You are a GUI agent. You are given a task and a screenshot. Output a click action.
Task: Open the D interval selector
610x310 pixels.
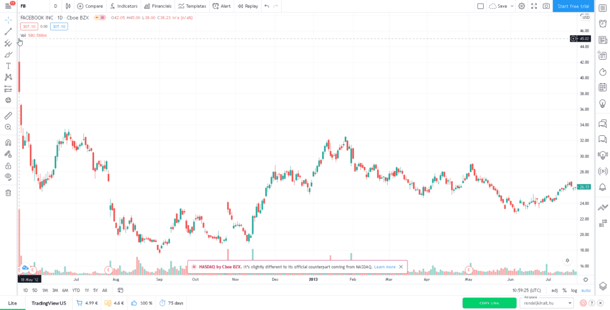(55, 6)
